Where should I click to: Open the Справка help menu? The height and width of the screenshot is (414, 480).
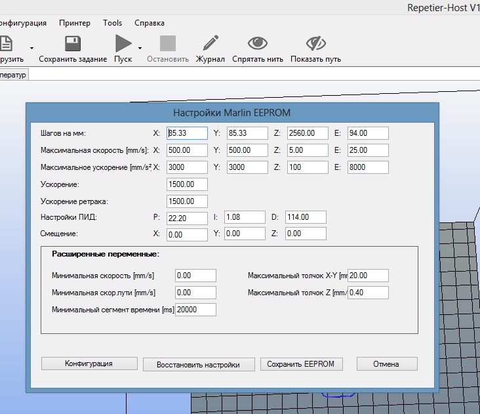[x=150, y=23]
